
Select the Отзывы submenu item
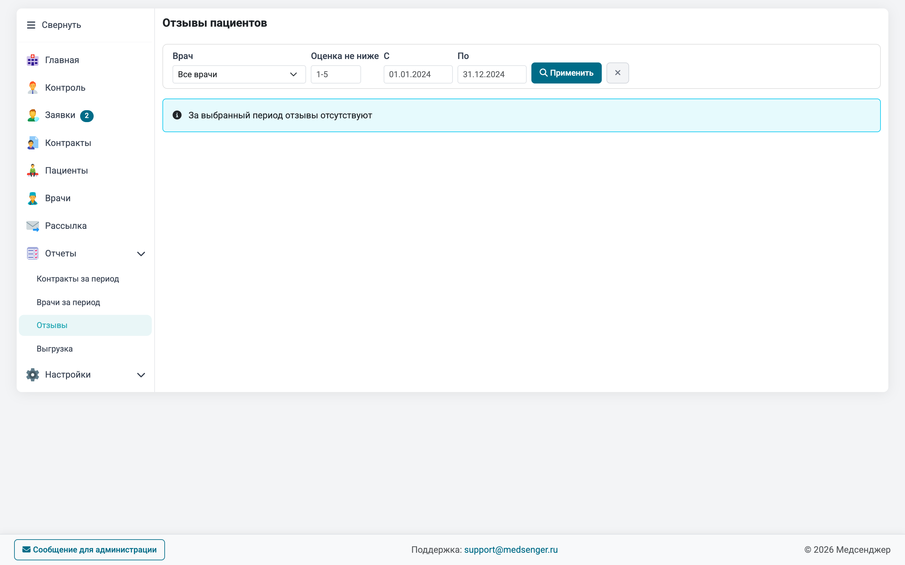pyautogui.click(x=85, y=326)
